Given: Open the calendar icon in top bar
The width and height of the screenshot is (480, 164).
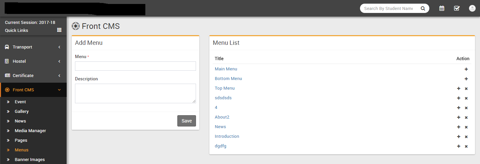Looking at the screenshot, I should click(442, 8).
